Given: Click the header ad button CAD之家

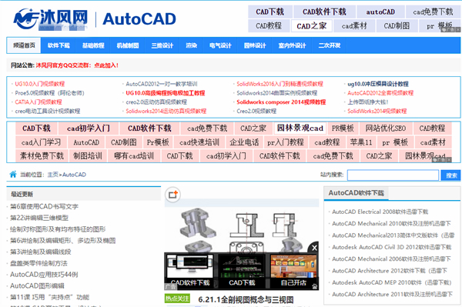Looking at the screenshot, I should pos(311,26).
